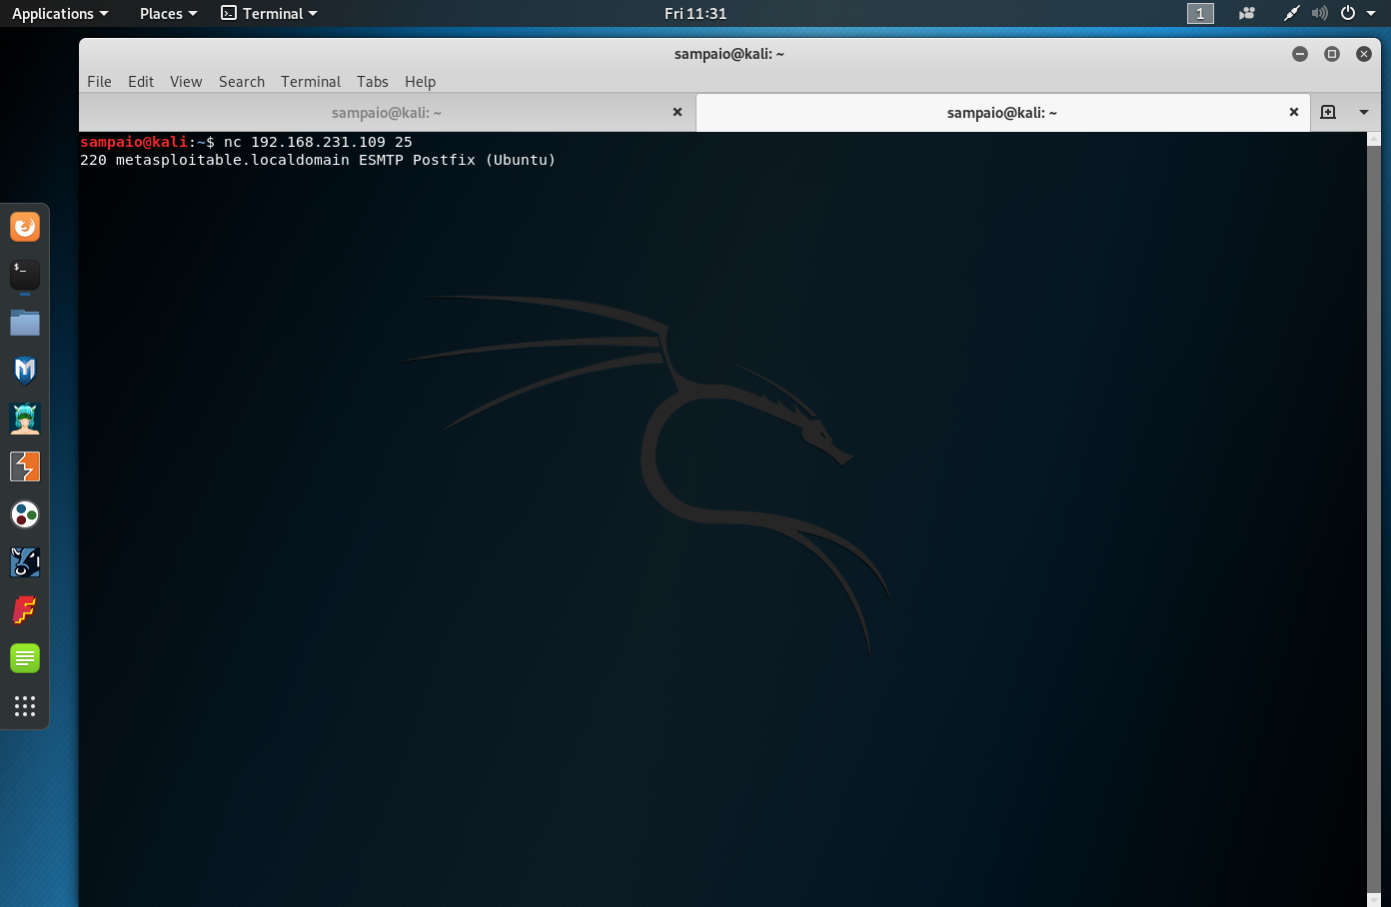Open Maltego from the dock
Image resolution: width=1391 pixels, height=907 pixels.
[25, 562]
